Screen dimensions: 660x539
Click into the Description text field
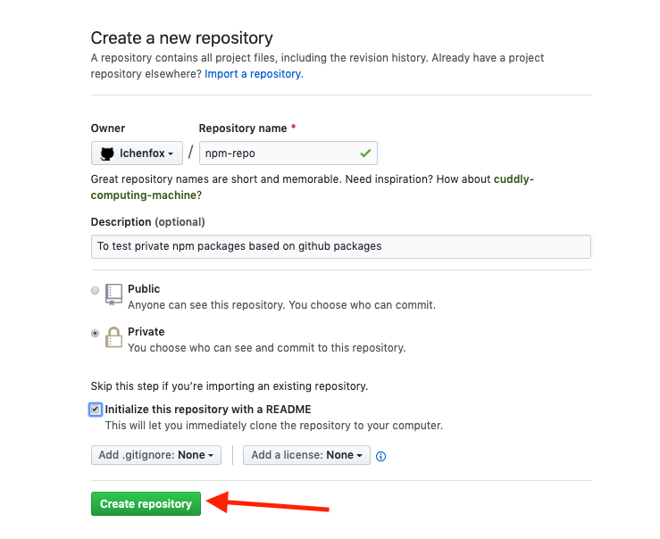340,246
